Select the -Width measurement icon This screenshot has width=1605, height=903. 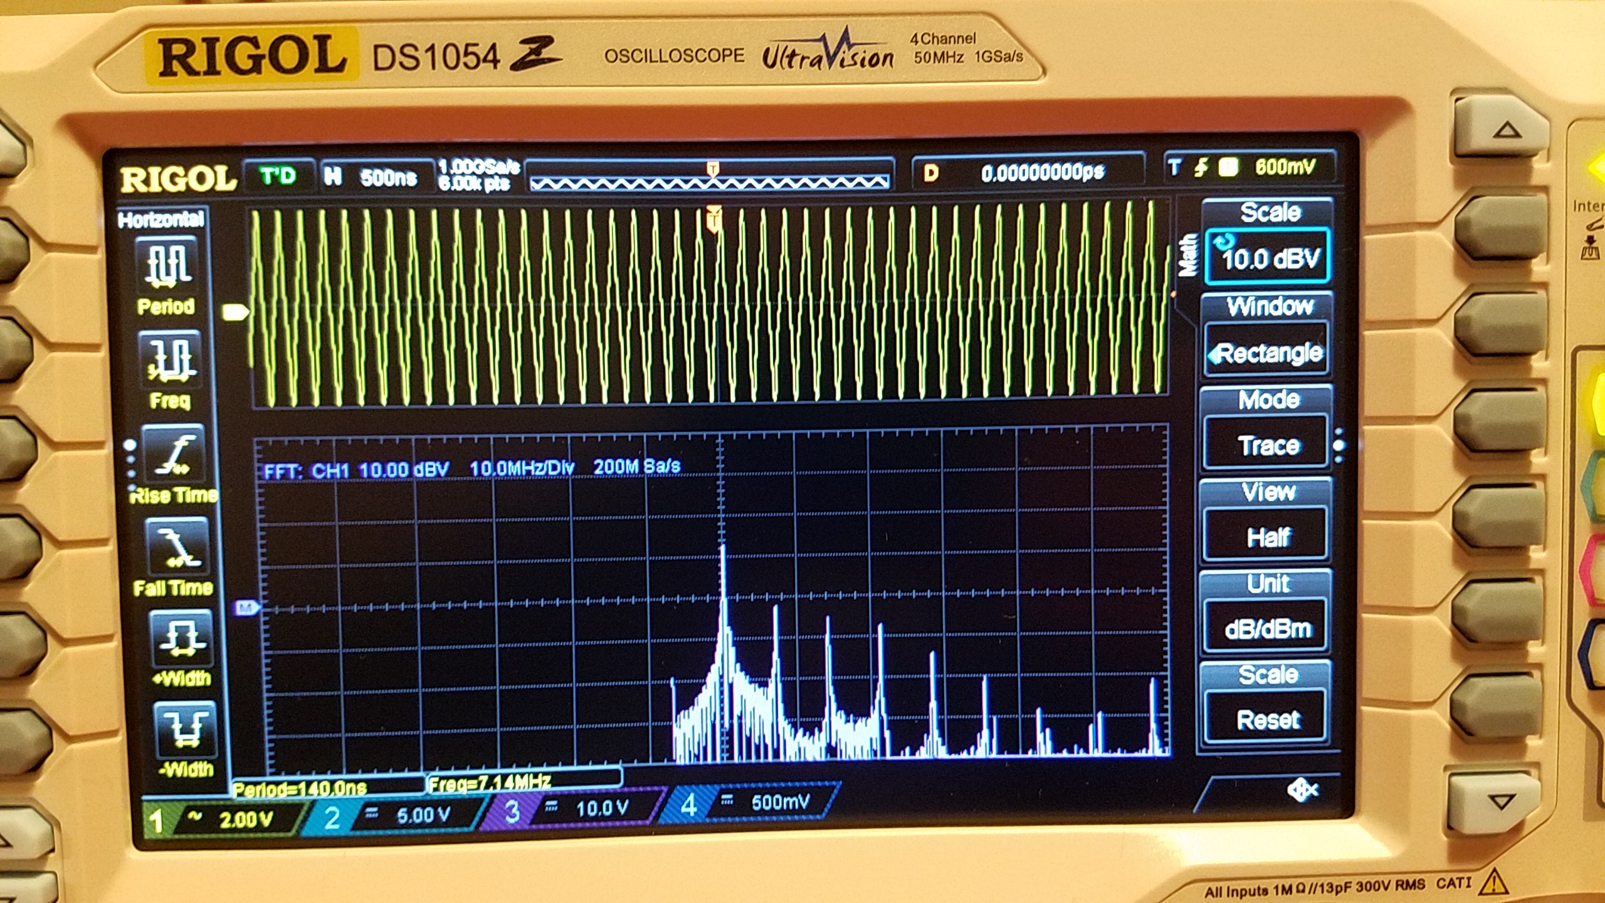click(x=184, y=729)
